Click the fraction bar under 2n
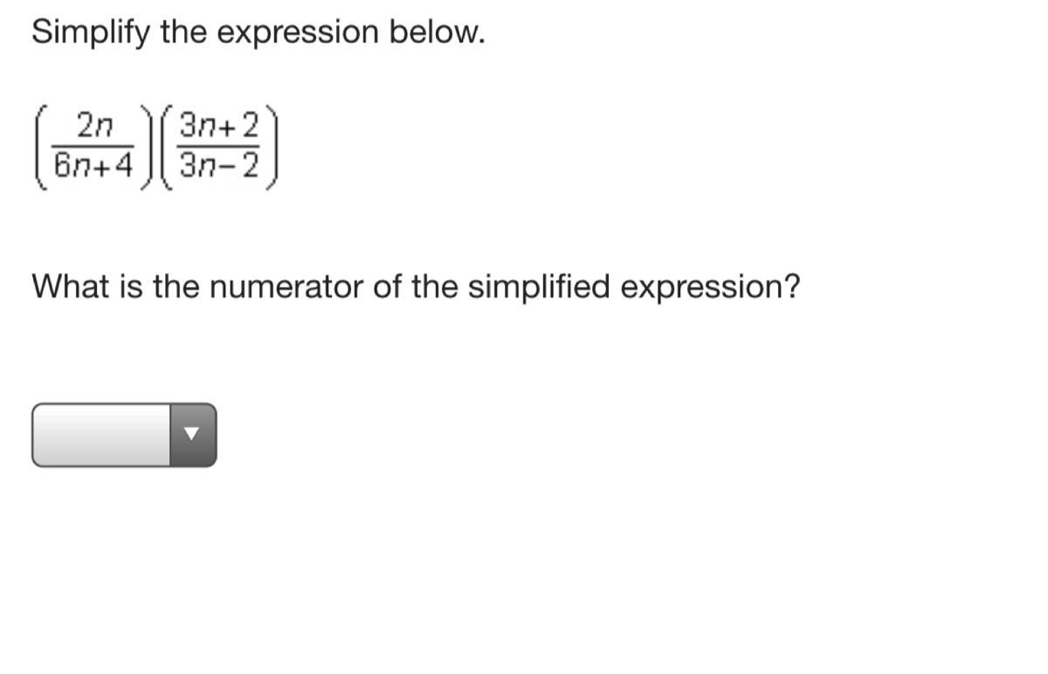The width and height of the screenshot is (1048, 675). pyautogui.click(x=93, y=146)
